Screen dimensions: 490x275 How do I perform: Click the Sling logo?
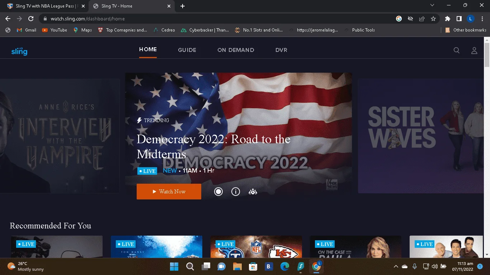[19, 51]
